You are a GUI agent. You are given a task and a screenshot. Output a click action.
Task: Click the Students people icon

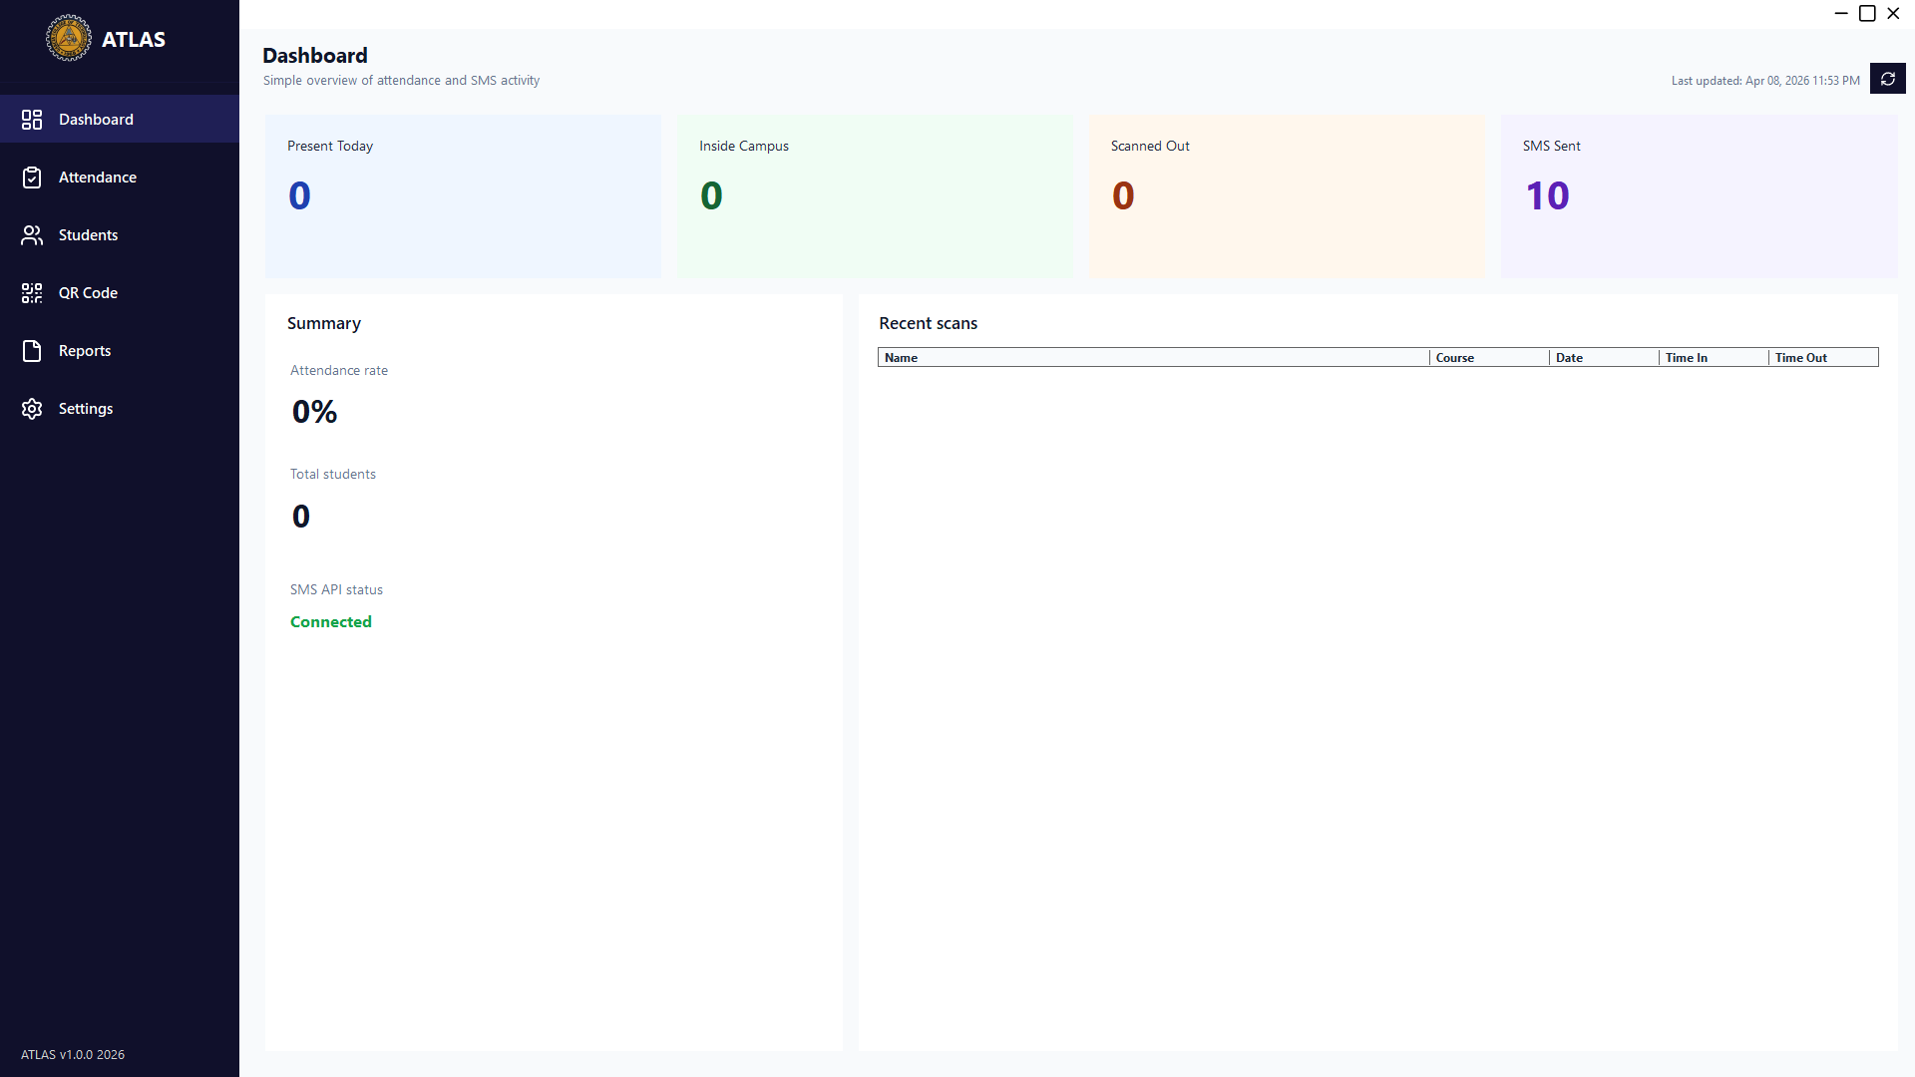(32, 235)
